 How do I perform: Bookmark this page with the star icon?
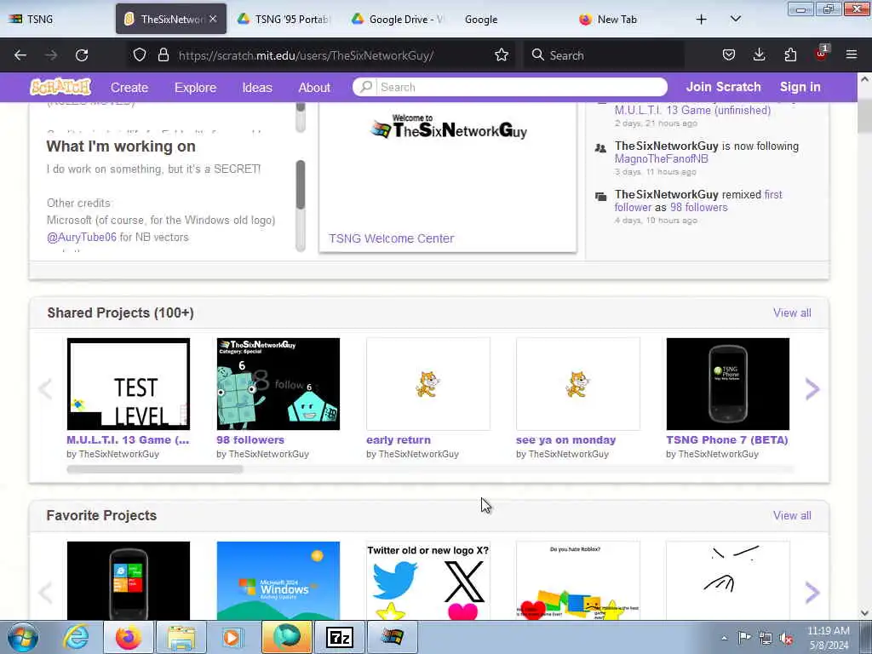click(x=502, y=54)
